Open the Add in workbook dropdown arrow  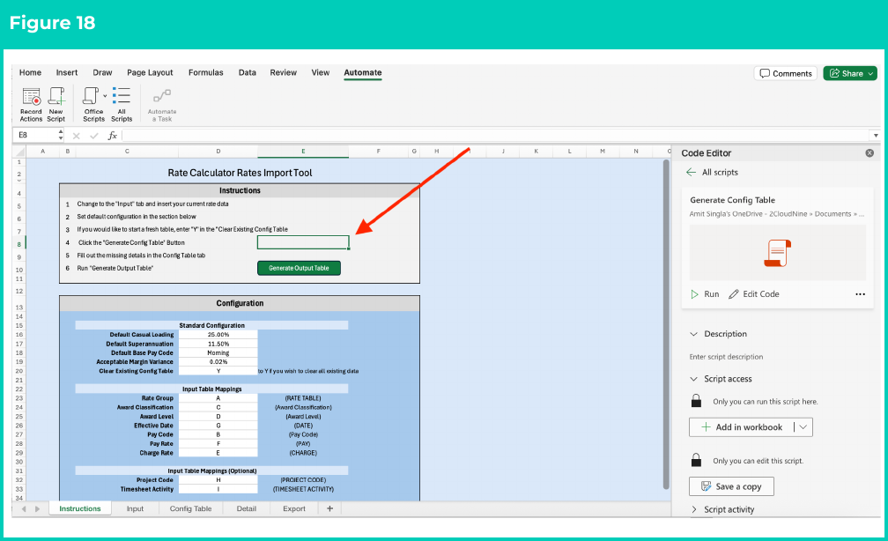click(x=803, y=427)
